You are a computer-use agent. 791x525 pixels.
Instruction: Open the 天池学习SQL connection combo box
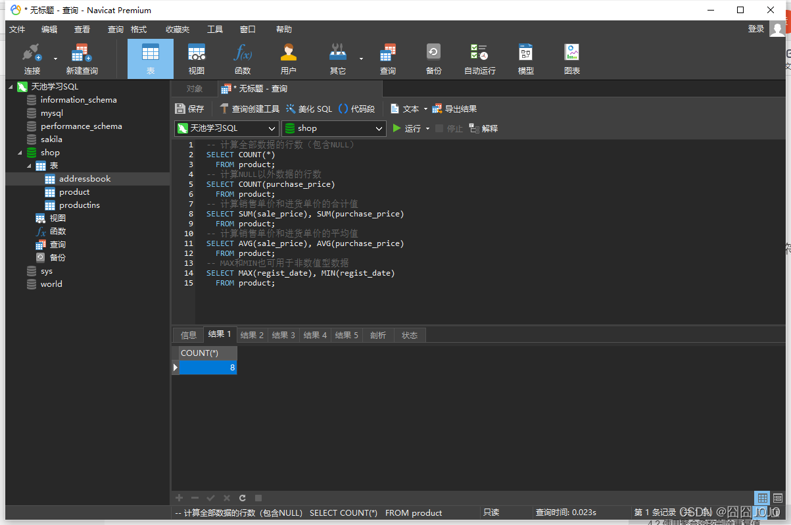tap(227, 128)
